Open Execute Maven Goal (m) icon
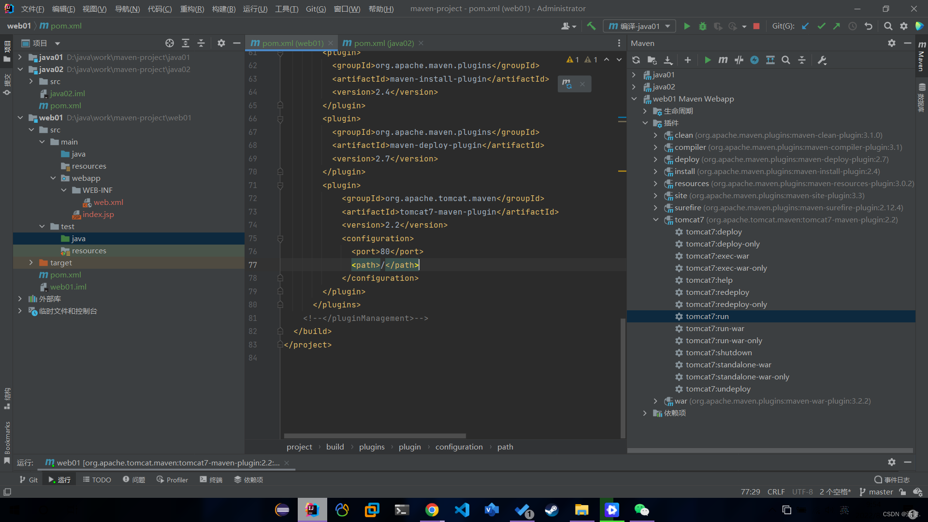Image resolution: width=928 pixels, height=522 pixels. pos(723,60)
